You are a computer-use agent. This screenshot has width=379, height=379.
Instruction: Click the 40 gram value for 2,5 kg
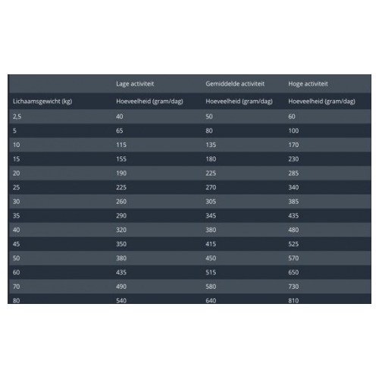tap(120, 117)
